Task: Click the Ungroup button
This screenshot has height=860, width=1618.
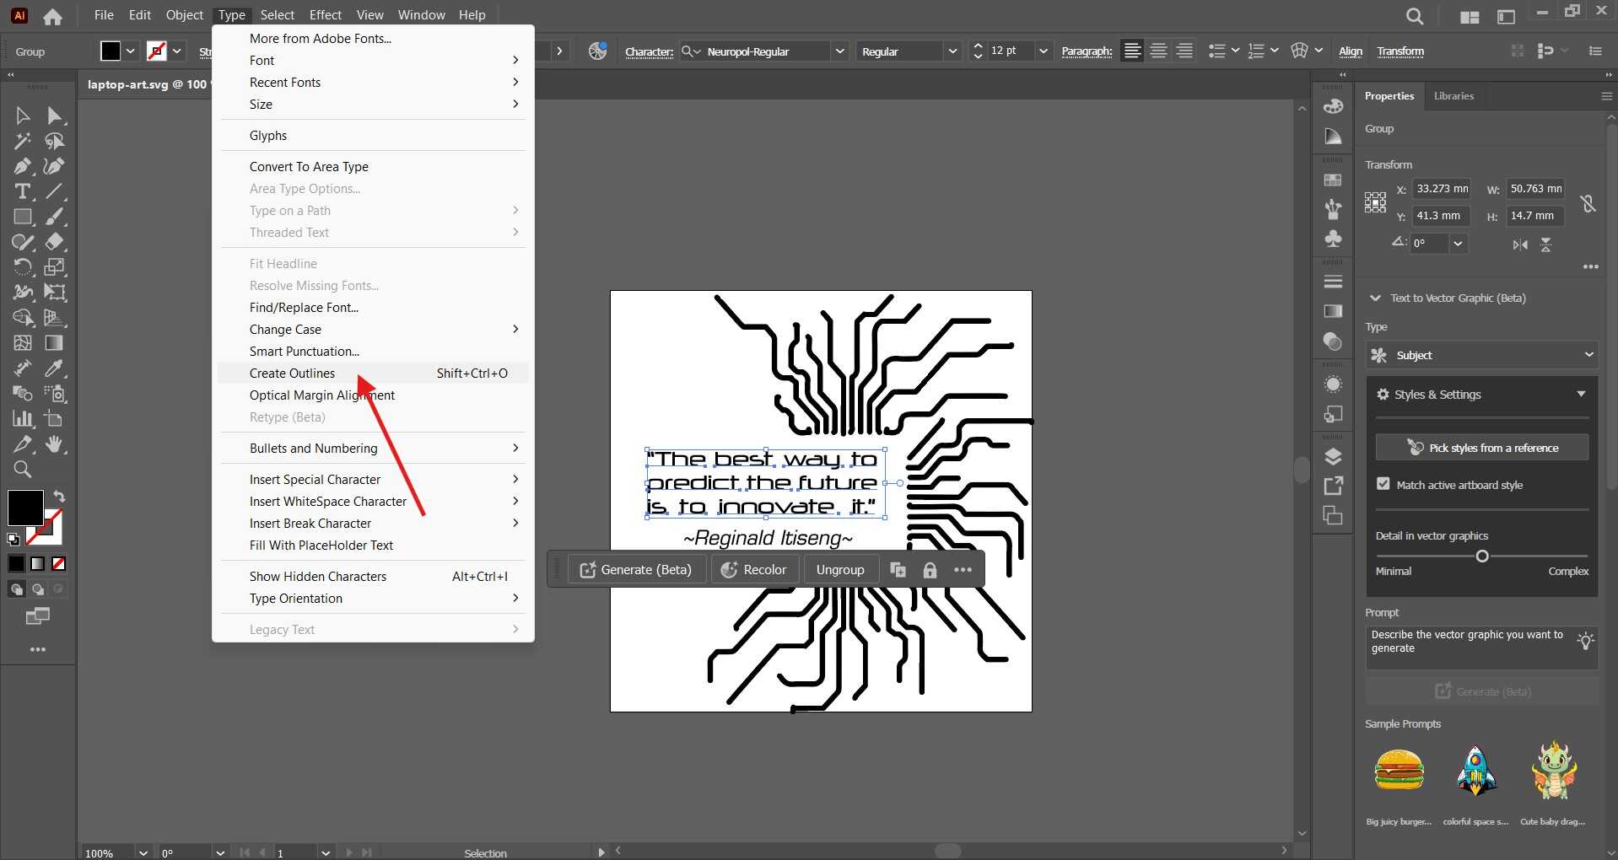Action: (x=840, y=570)
